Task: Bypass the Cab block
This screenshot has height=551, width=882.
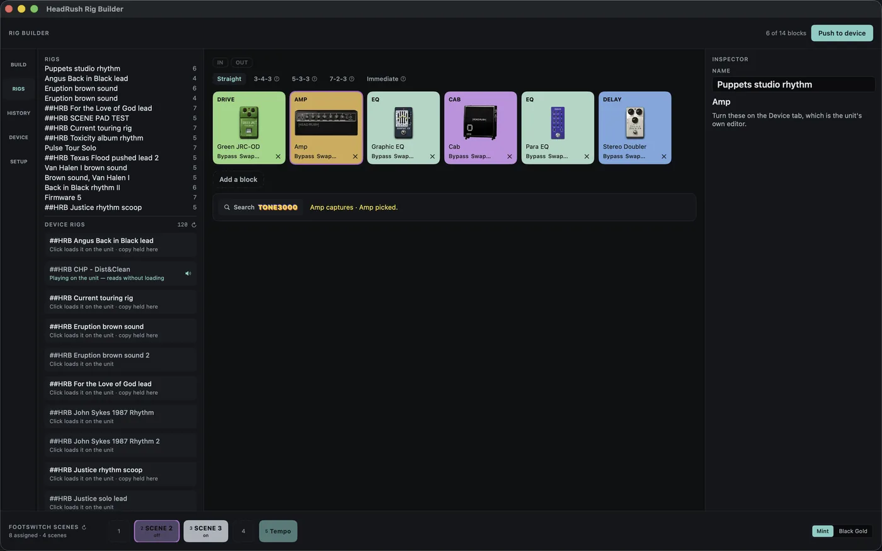Action: point(459,157)
